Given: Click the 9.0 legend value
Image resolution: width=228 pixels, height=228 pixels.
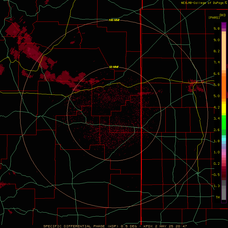Looking at the screenshot, I should pos(217,40).
